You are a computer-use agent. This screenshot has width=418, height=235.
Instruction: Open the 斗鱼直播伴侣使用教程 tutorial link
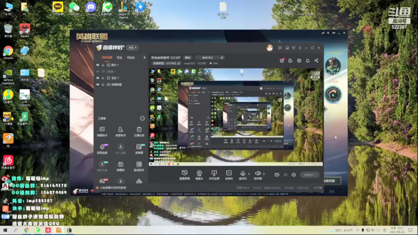tap(112, 188)
